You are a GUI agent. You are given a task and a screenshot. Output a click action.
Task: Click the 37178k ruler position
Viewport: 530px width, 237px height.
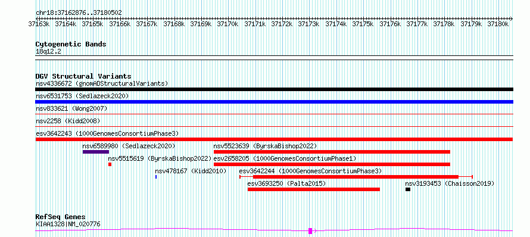pos(444,24)
